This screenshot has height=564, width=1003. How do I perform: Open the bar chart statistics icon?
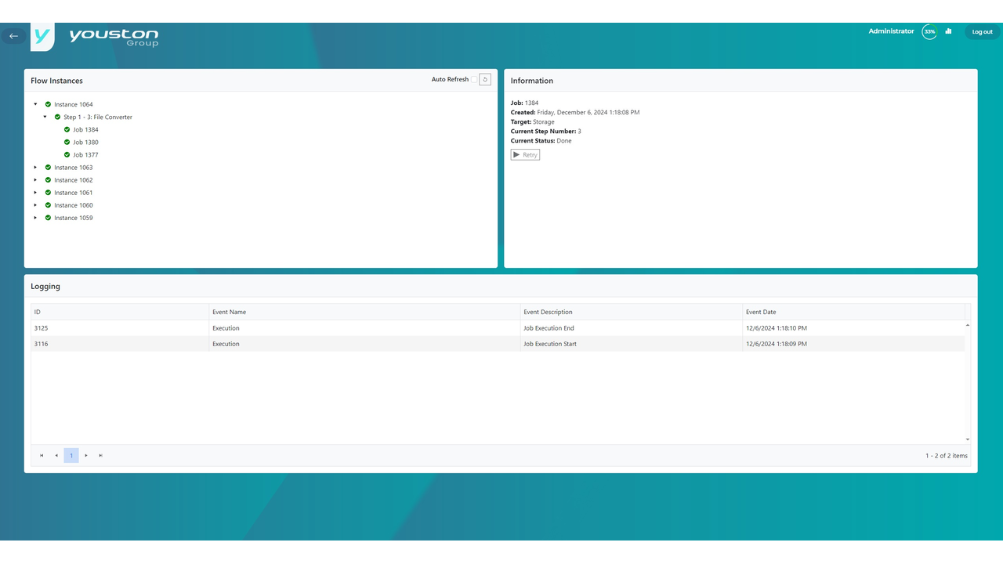tap(948, 32)
